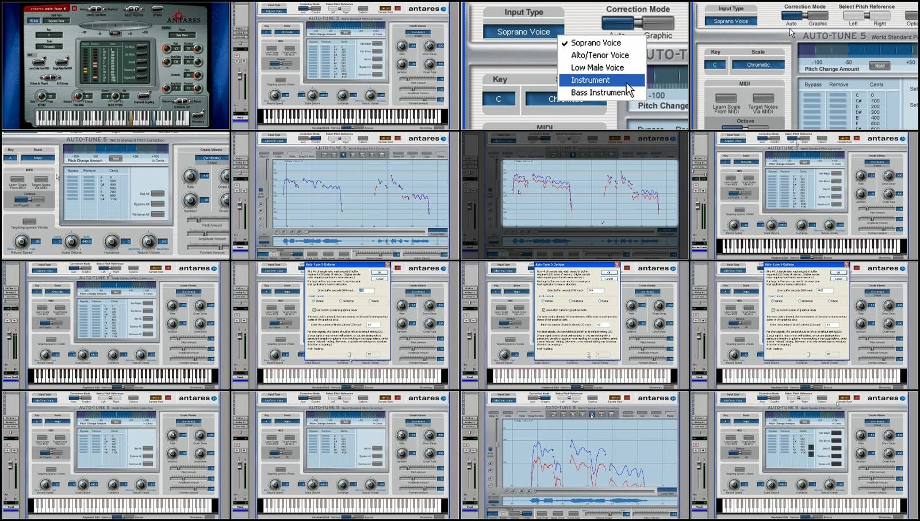Click Tracking knob in dark Auto-Tune 4 window
920x521 pixels.
(78, 97)
